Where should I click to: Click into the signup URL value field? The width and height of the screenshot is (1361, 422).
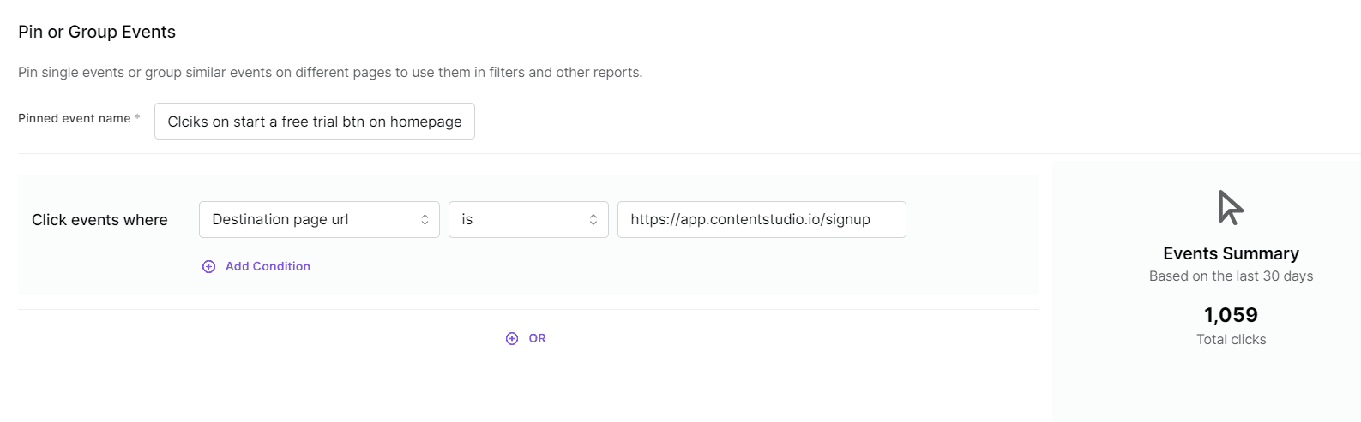point(761,220)
